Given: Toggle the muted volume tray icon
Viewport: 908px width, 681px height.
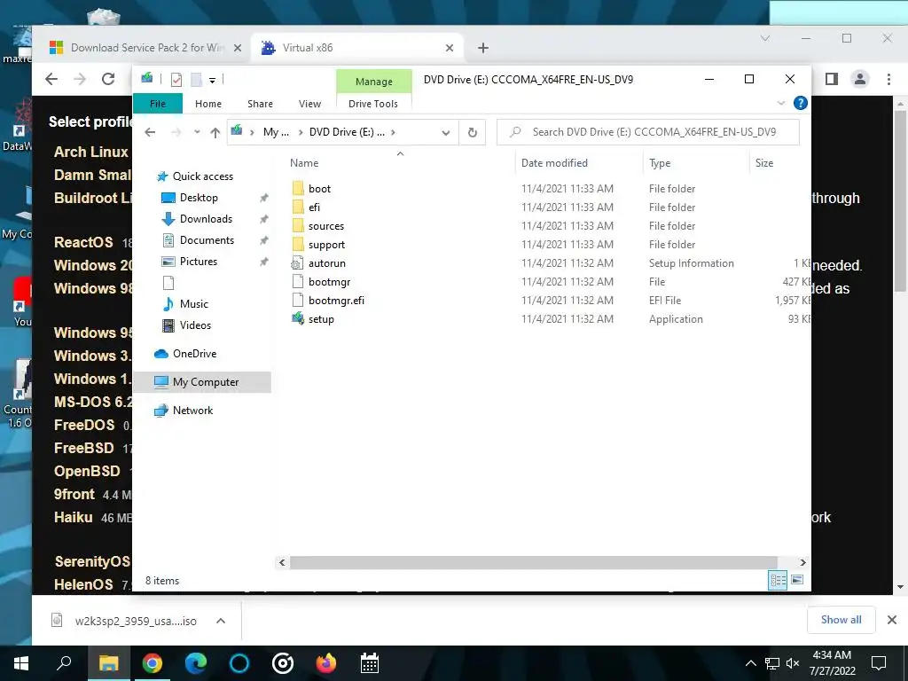Looking at the screenshot, I should (x=793, y=663).
